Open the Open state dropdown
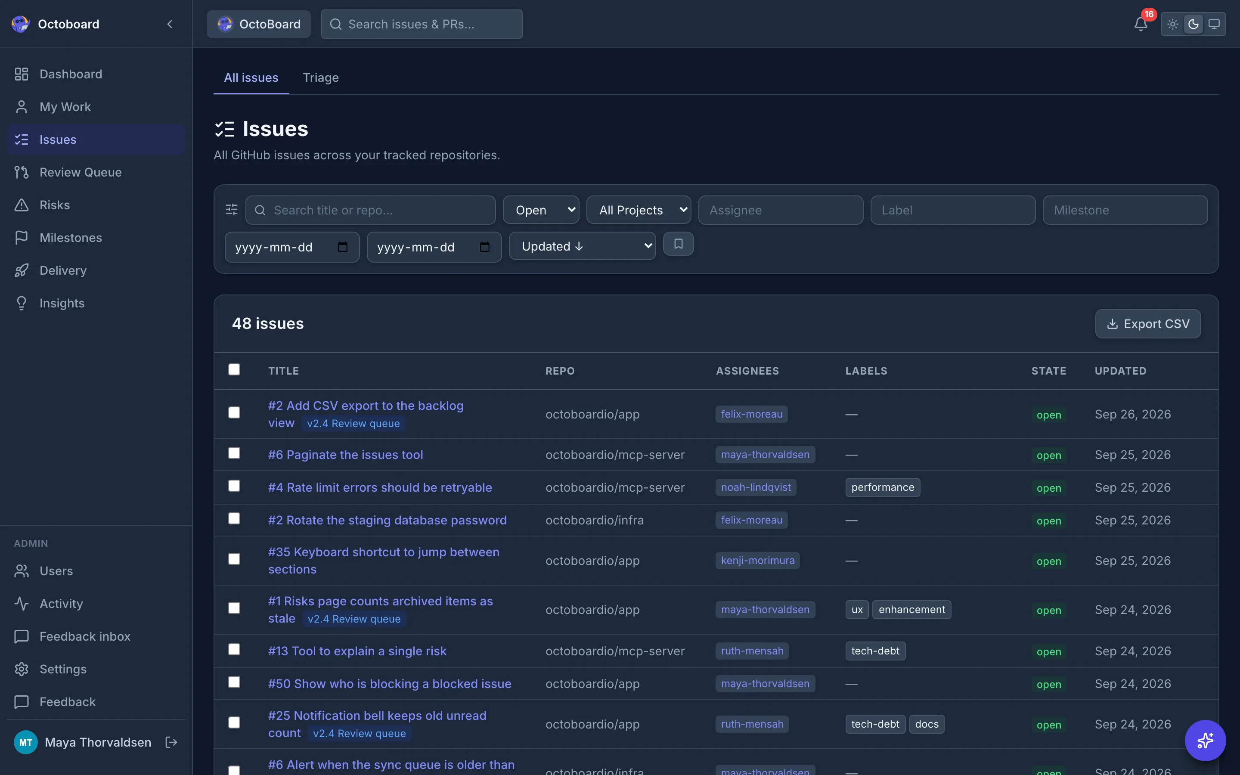The image size is (1240, 775). pyautogui.click(x=541, y=210)
